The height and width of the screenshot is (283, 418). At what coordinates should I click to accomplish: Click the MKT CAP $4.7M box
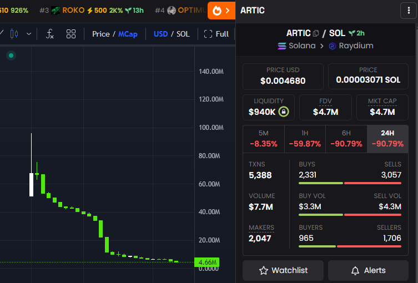[x=382, y=108]
